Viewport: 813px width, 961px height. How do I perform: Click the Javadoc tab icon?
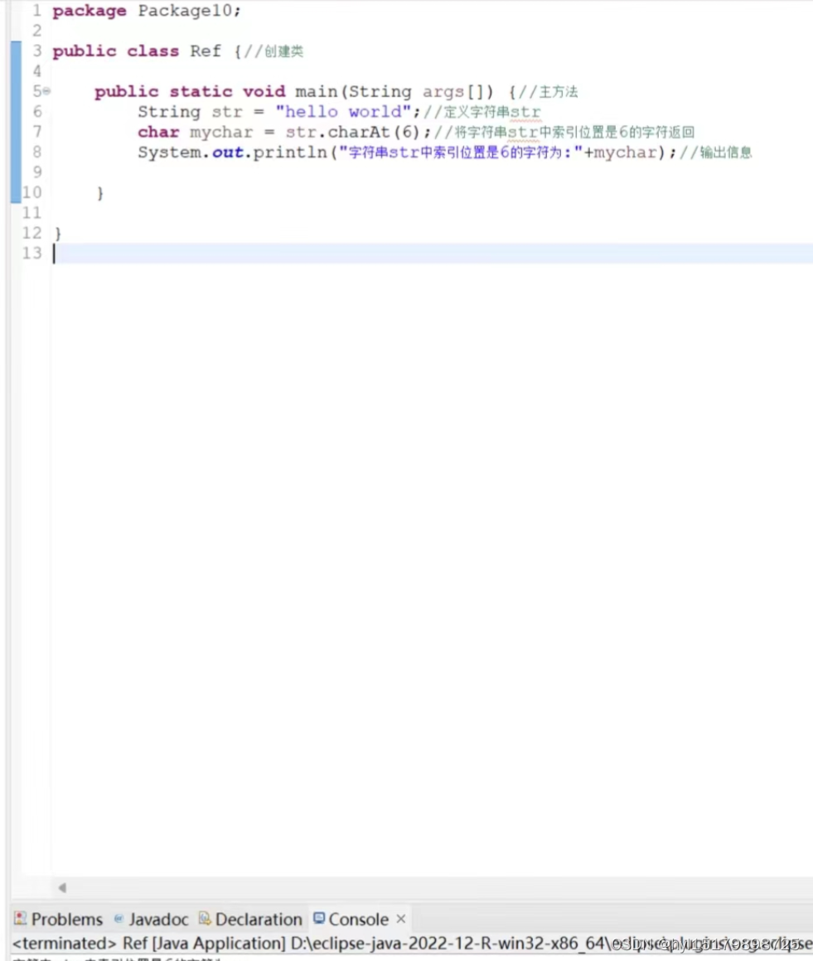coord(119,918)
